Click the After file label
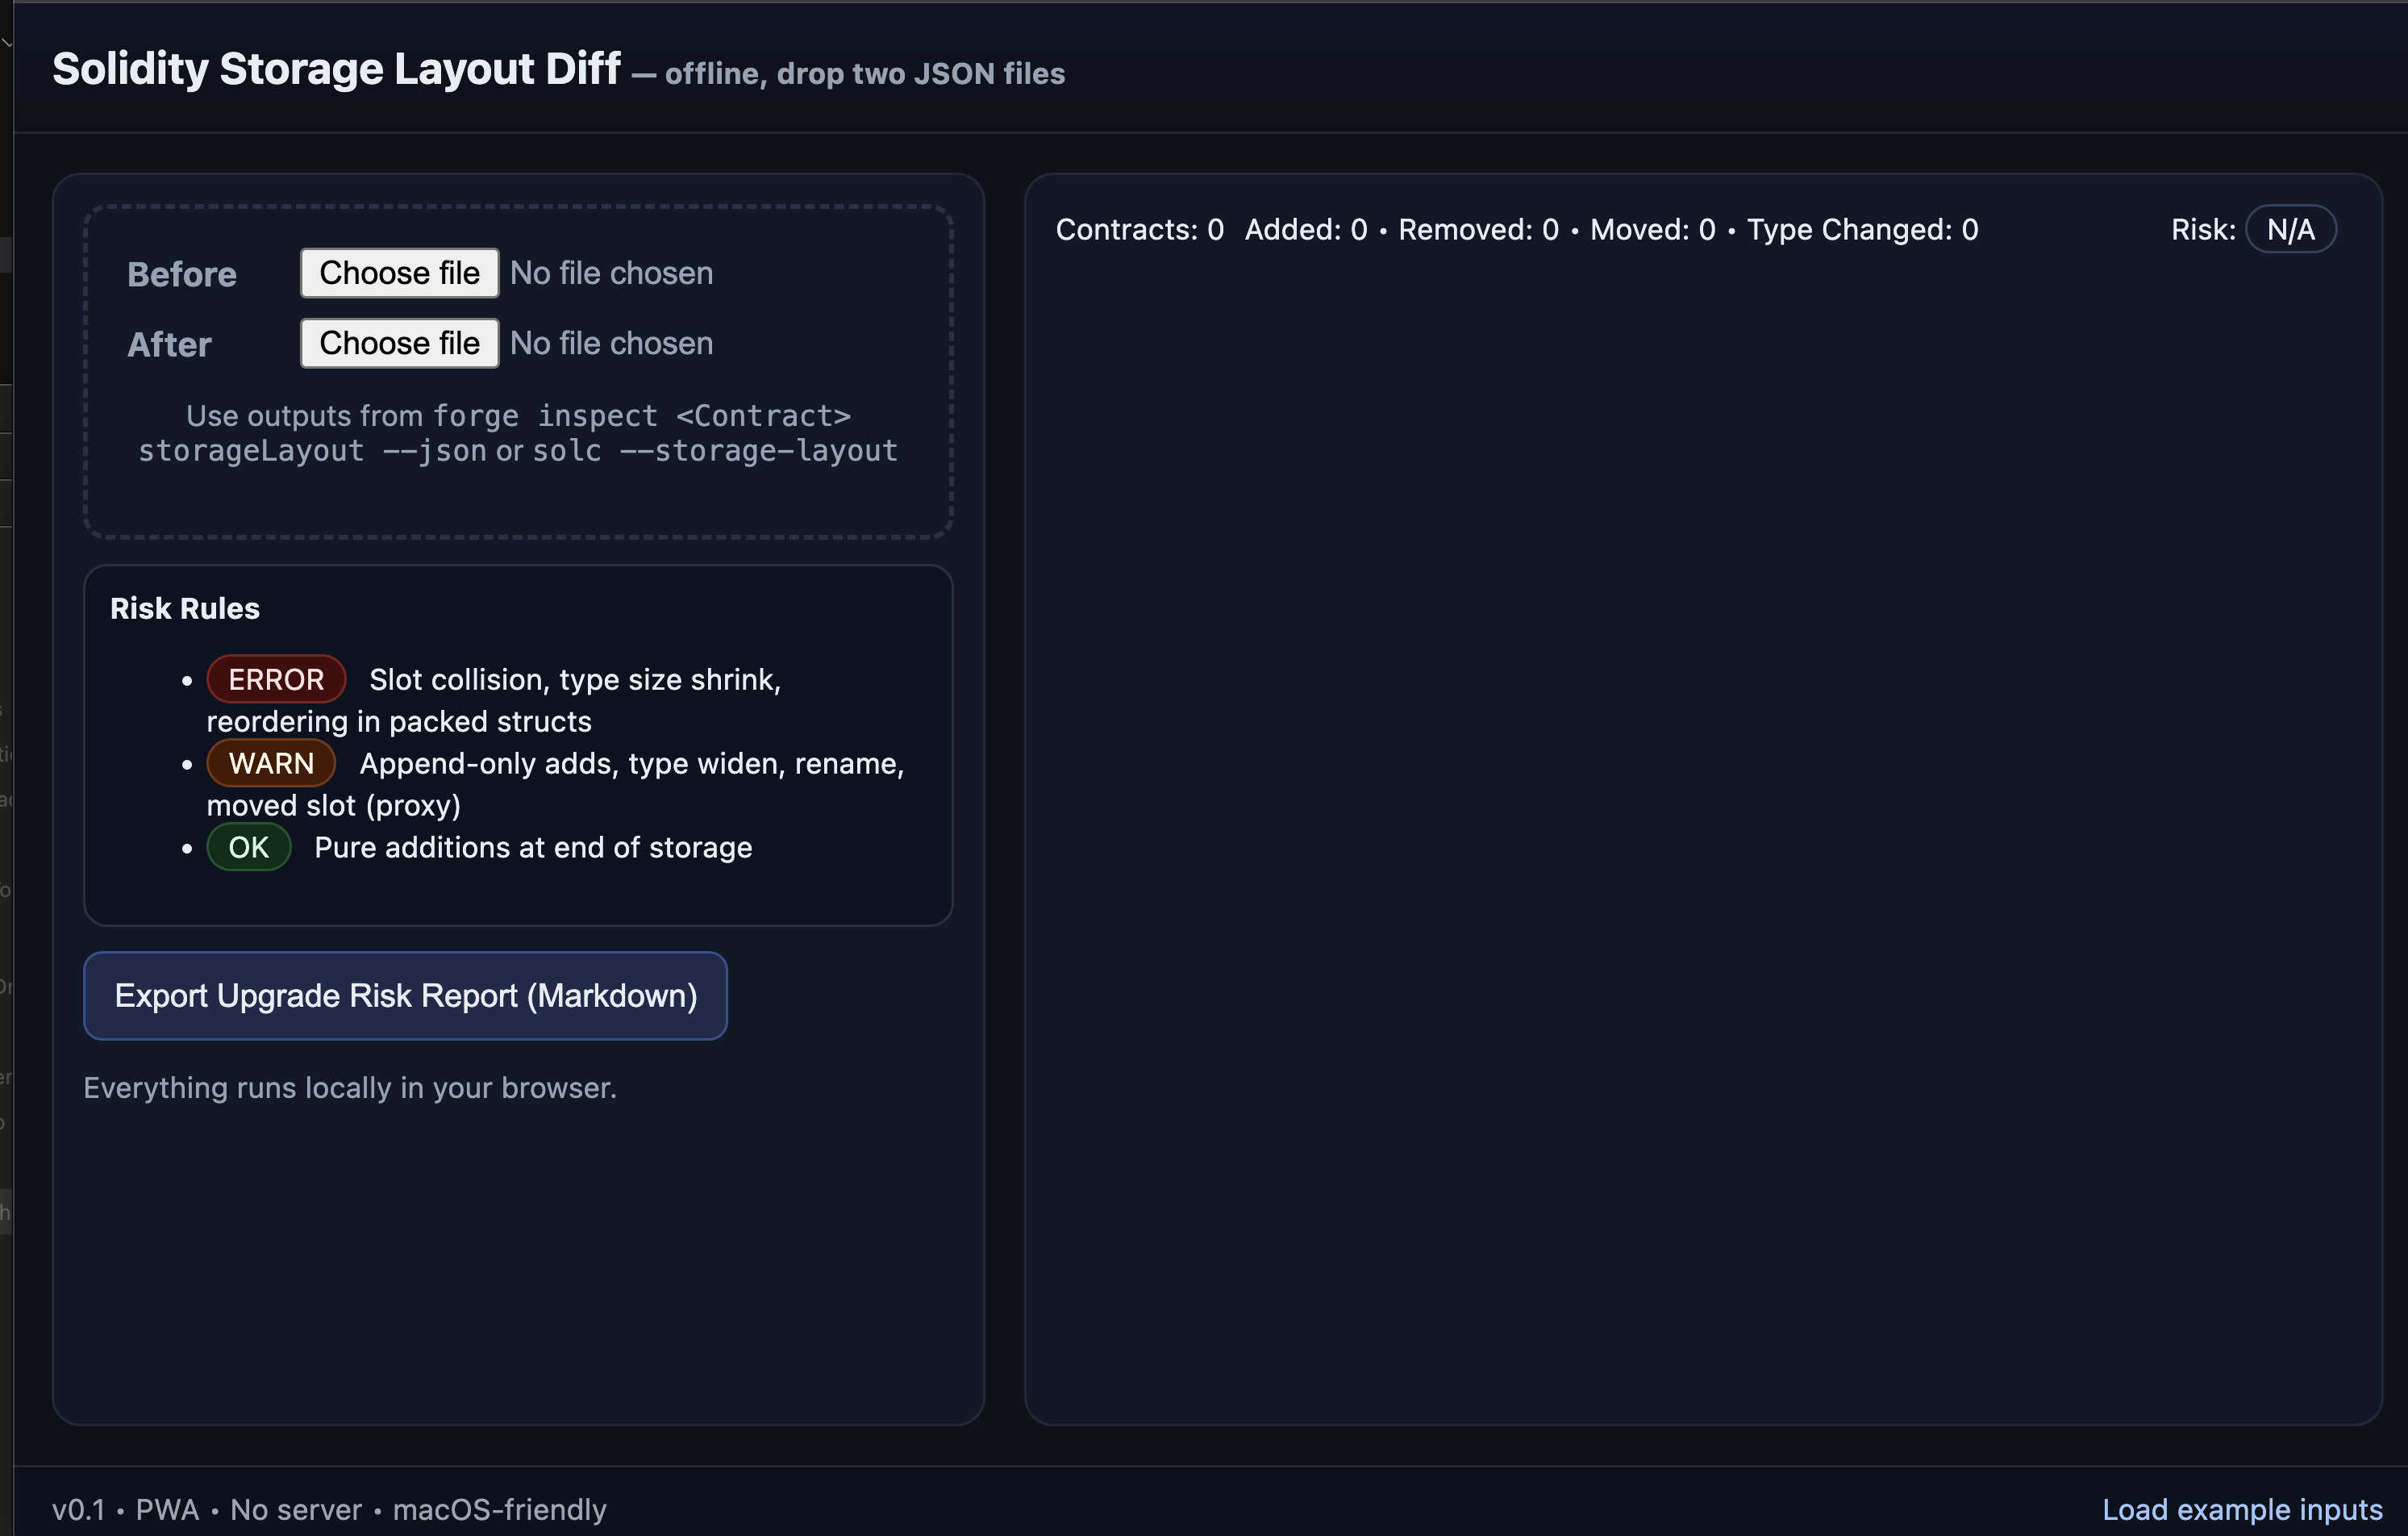 click(169, 344)
